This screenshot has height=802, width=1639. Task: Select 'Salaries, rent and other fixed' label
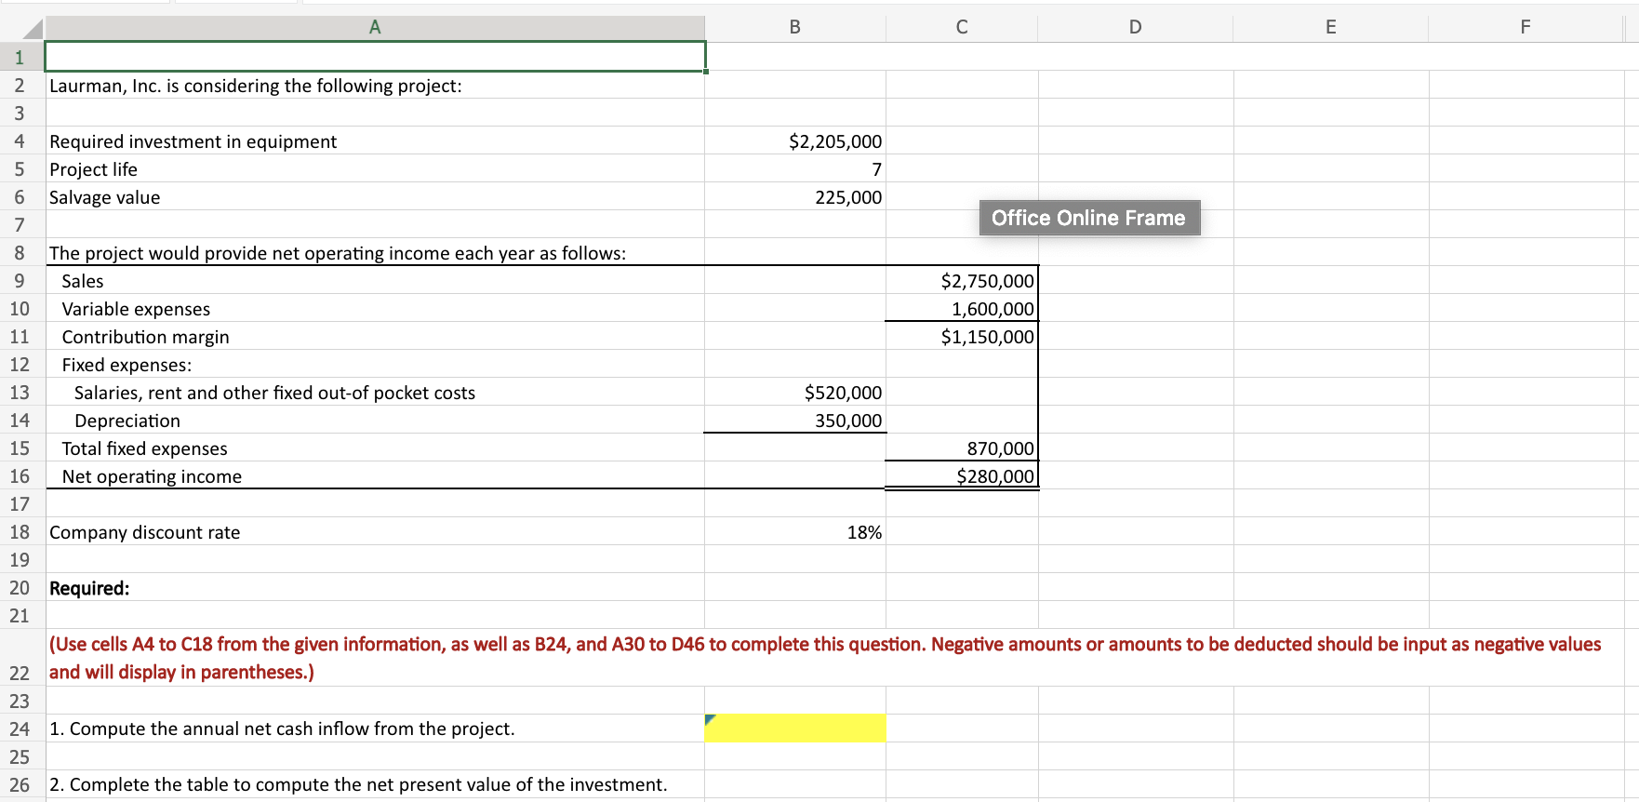(274, 393)
